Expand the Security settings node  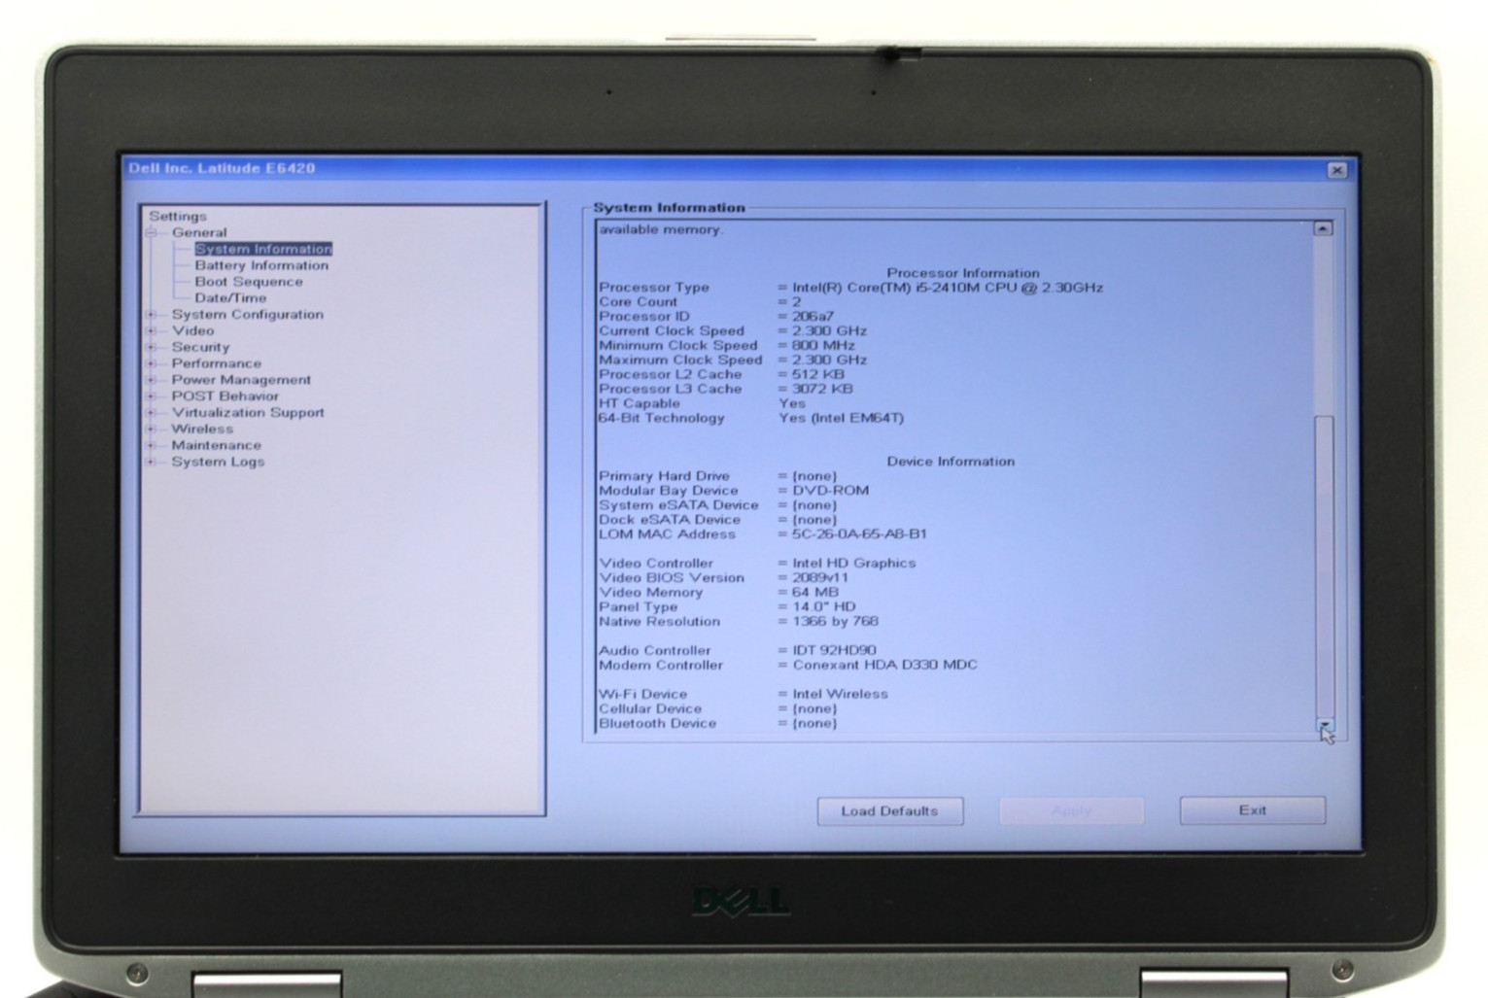point(152,347)
